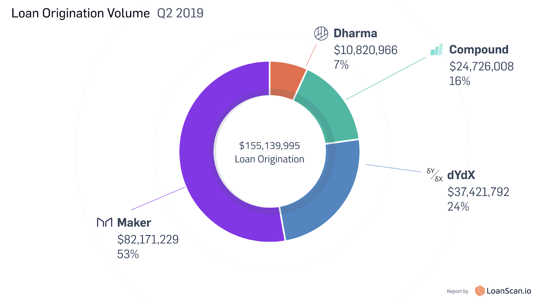Image resolution: width=540 pixels, height=304 pixels.
Task: Click Compound's $24,726,008 value
Action: point(481,66)
